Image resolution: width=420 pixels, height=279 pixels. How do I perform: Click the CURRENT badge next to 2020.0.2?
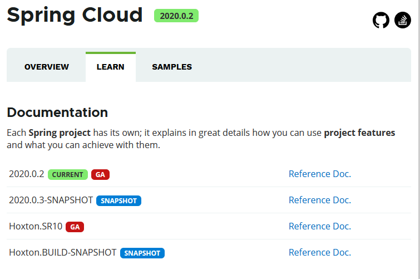[68, 175]
